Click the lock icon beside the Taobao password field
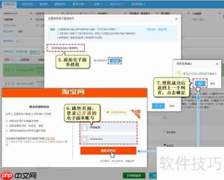 pyautogui.click(x=84, y=139)
